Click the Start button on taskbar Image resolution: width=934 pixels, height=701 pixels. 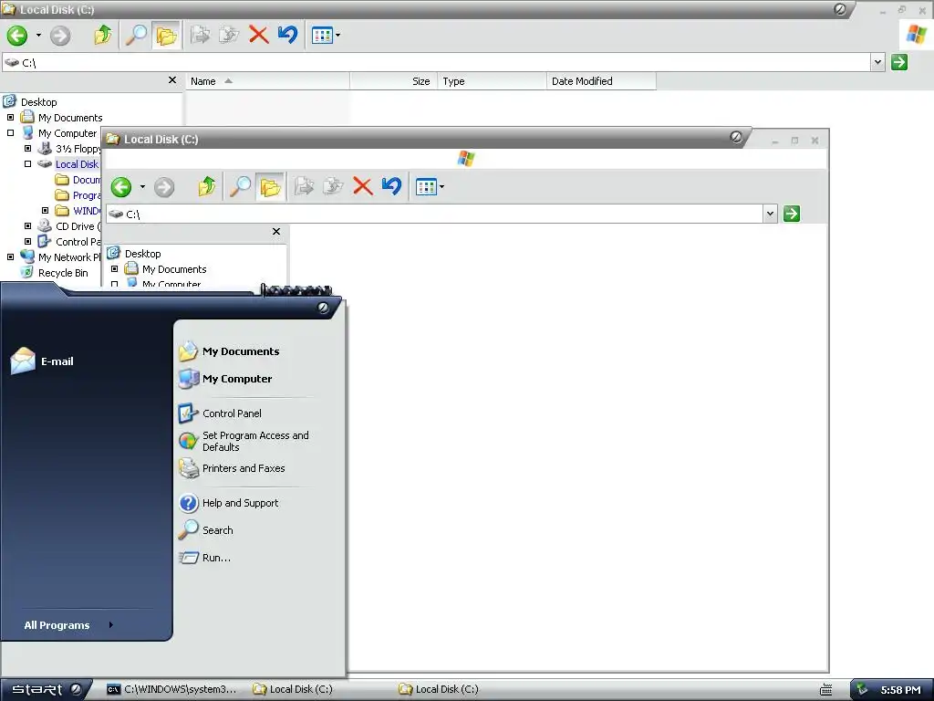coord(46,690)
